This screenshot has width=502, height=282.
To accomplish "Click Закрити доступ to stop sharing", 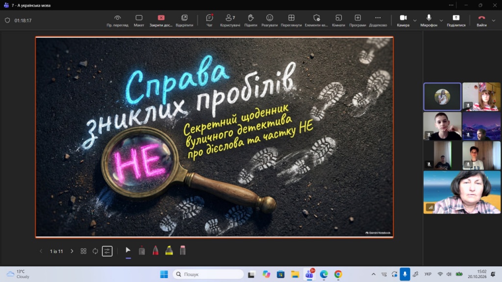I will click(x=161, y=21).
